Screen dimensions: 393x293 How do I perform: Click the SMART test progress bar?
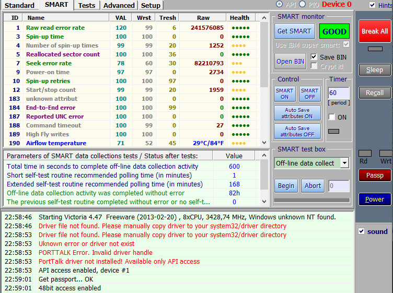click(x=312, y=200)
